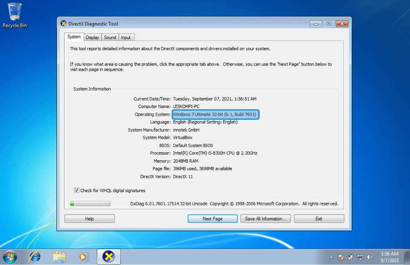Open the Windows Start orb

tap(10, 257)
